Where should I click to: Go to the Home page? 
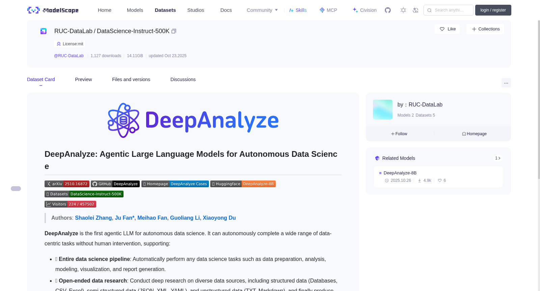click(x=105, y=10)
